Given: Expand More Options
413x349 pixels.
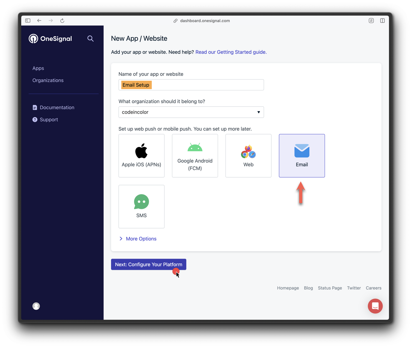Looking at the screenshot, I should (x=138, y=239).
